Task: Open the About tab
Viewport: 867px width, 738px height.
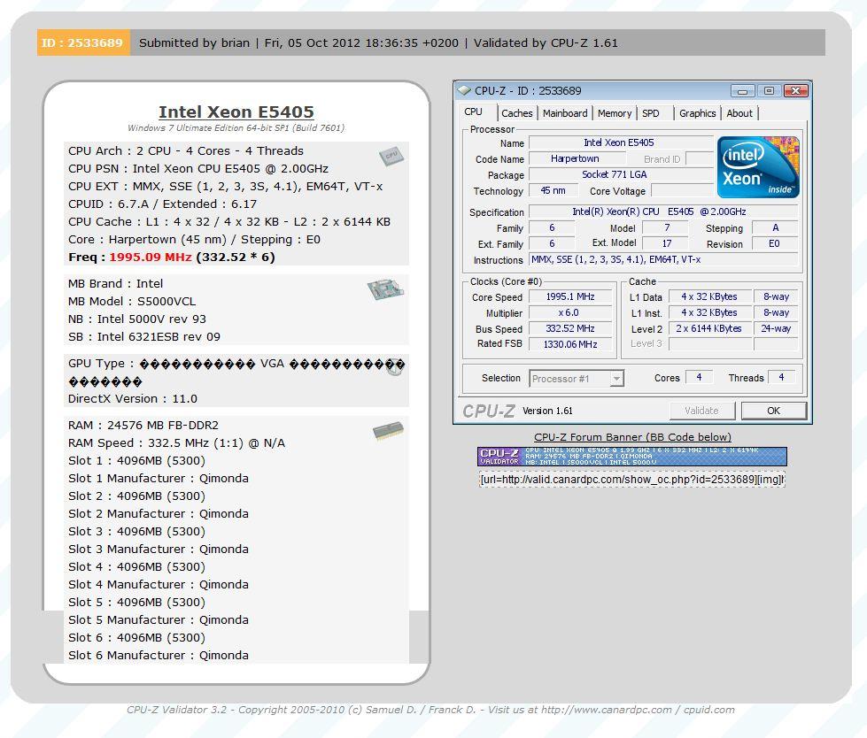Action: 739,113
